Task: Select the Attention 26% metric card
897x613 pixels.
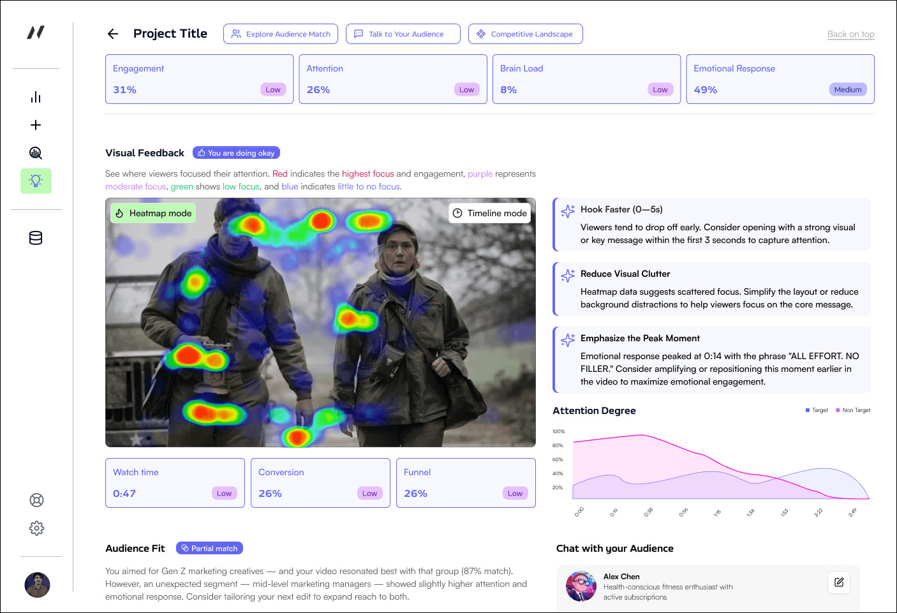Action: click(x=393, y=79)
